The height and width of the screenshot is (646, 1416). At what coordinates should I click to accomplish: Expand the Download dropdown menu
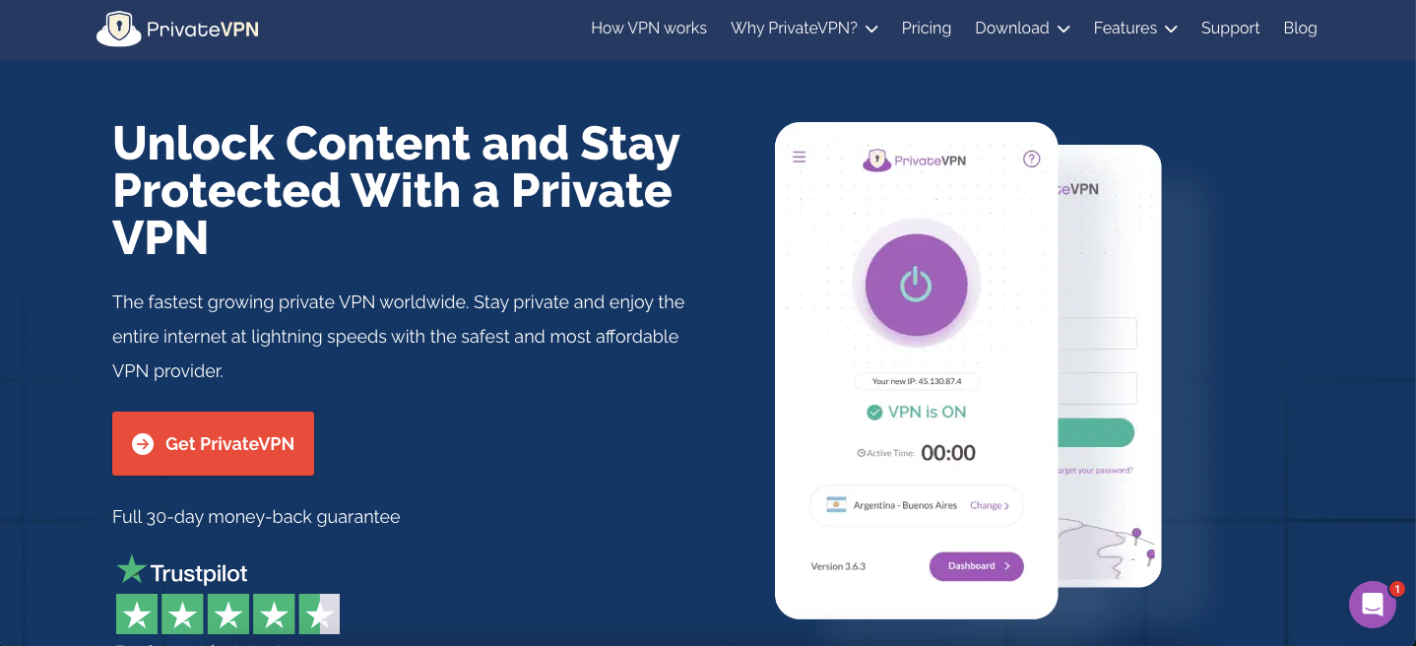tap(1022, 29)
